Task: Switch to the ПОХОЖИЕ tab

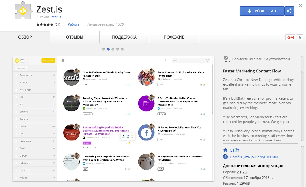Action: (x=174, y=37)
